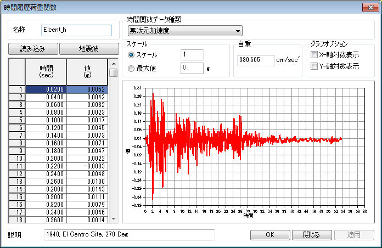The width and height of the screenshot is (382, 248).
Task: Select row header number 10
Action: (x=17, y=159)
